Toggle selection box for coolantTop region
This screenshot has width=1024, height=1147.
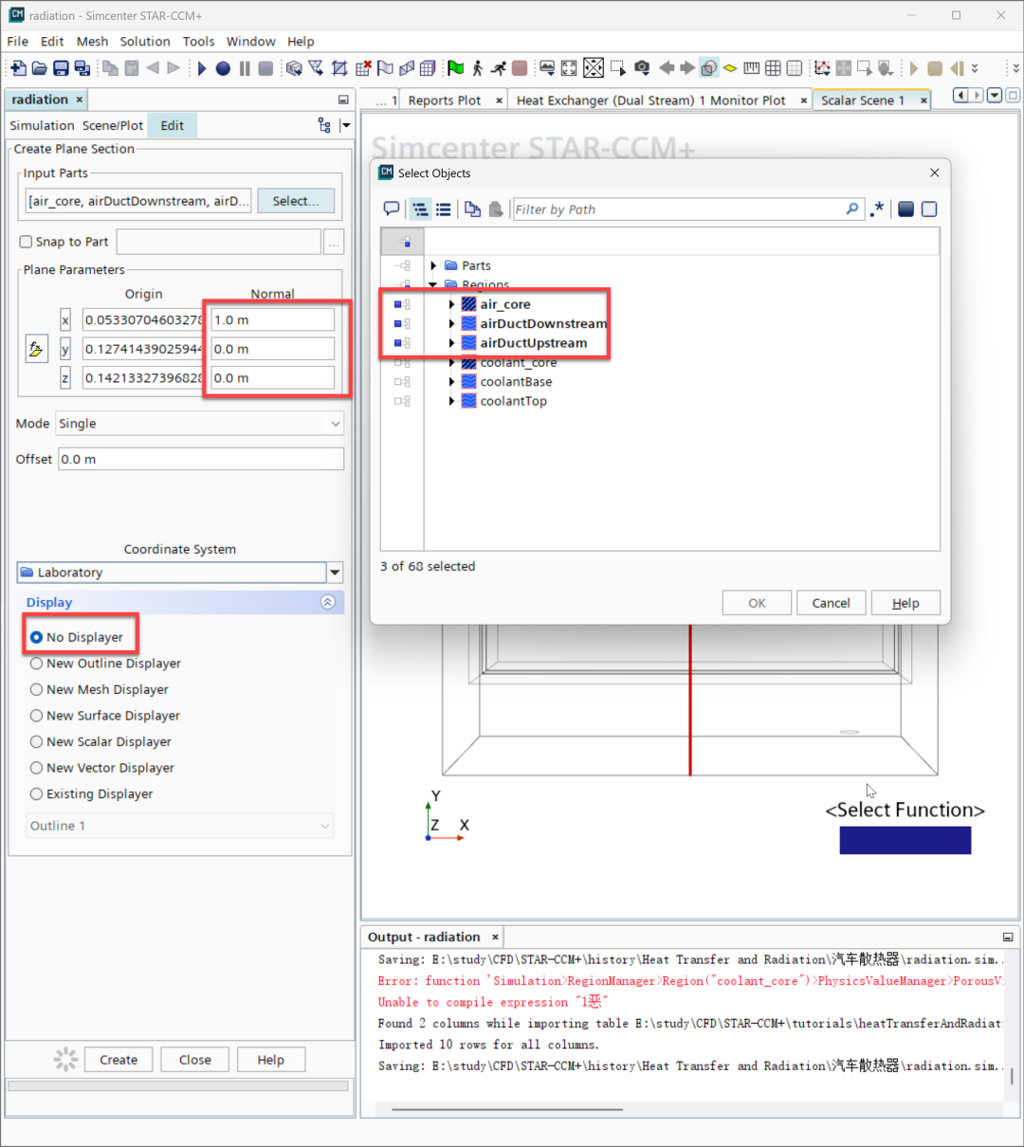[x=402, y=401]
